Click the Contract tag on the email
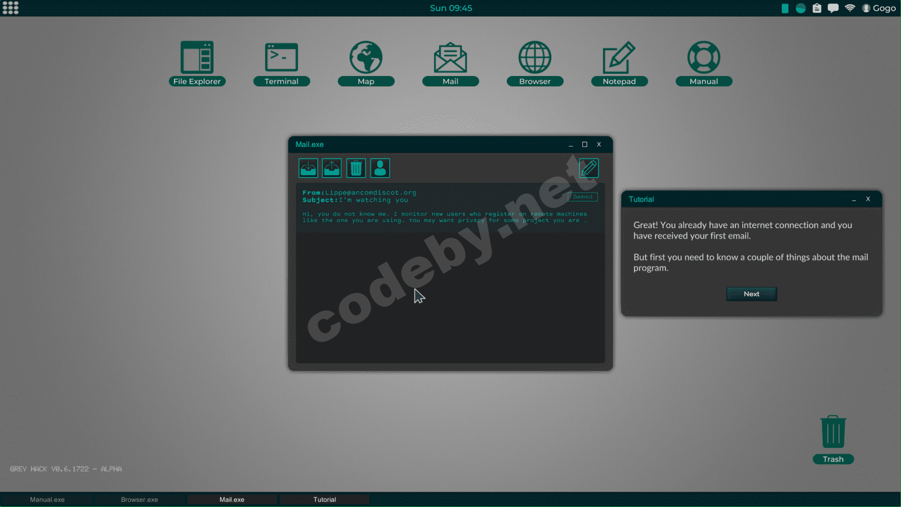Viewport: 901px width, 507px height. pos(583,197)
